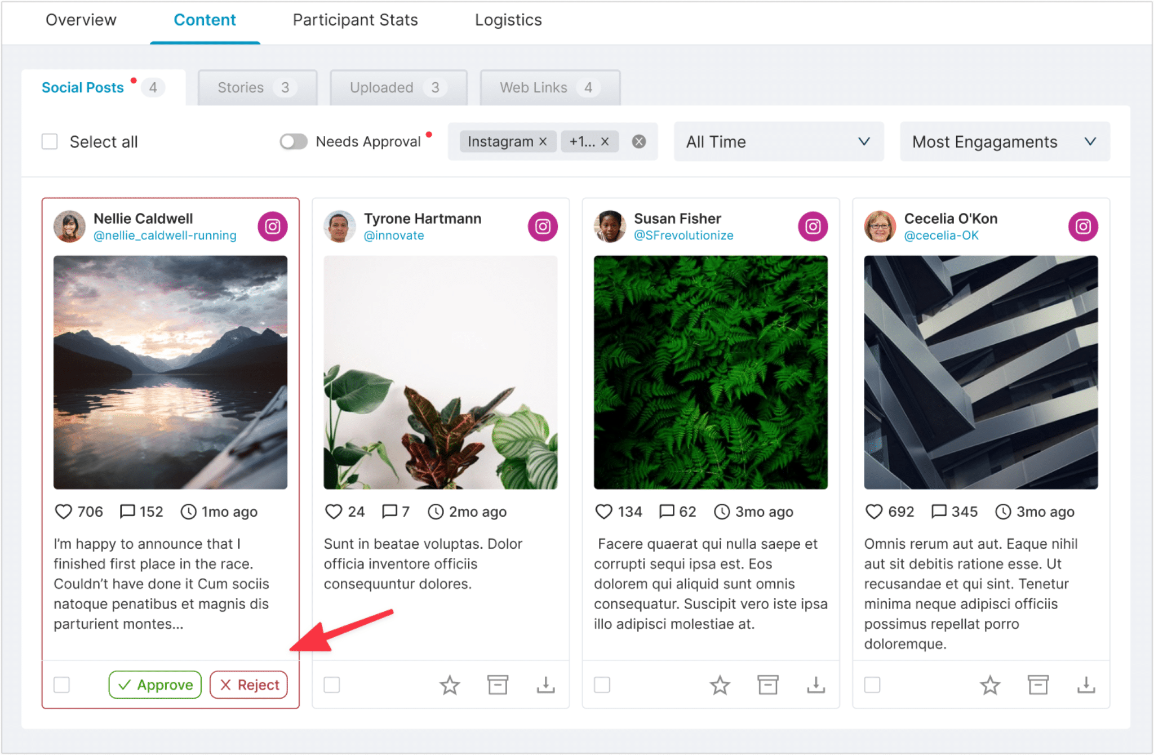Star Cecelia O'Kon's post
Image resolution: width=1154 pixels, height=755 pixels.
click(x=990, y=685)
